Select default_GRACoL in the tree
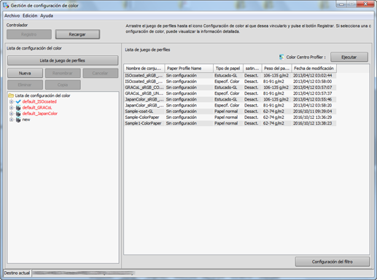377x280 pixels. 37,108
